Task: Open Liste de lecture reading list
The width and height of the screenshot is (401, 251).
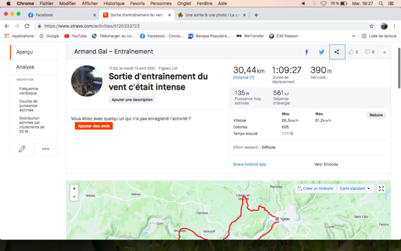Action: click(x=379, y=36)
